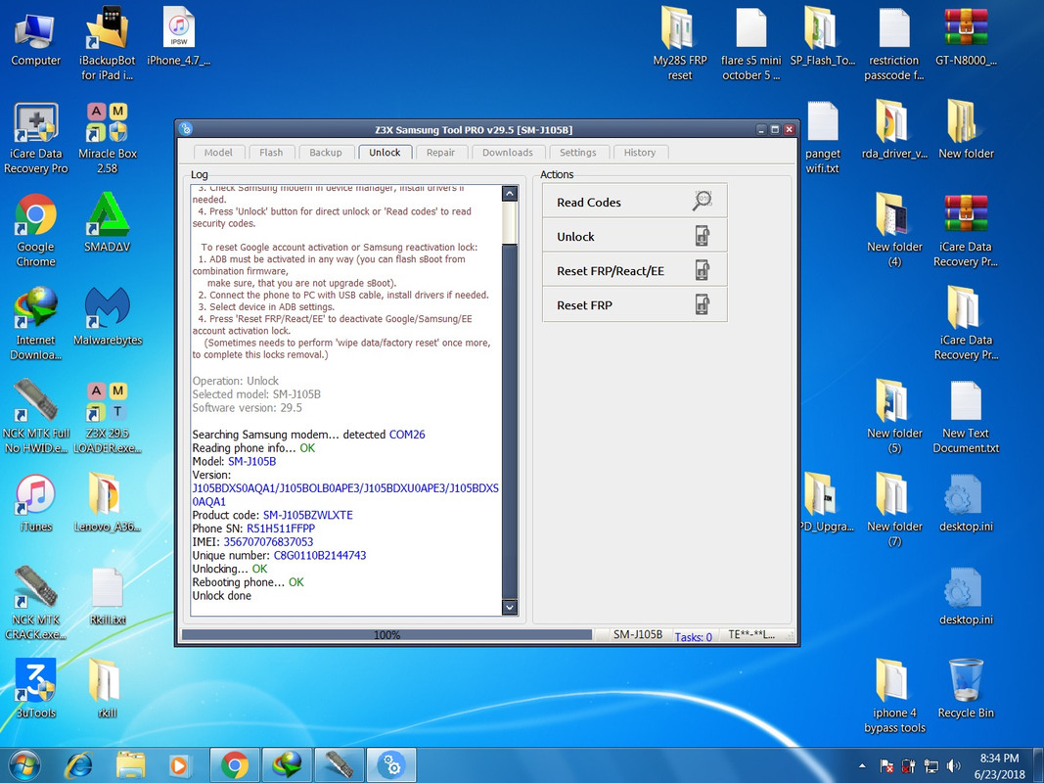Click Z3X window title bar icon
1044x783 pixels.
186,129
